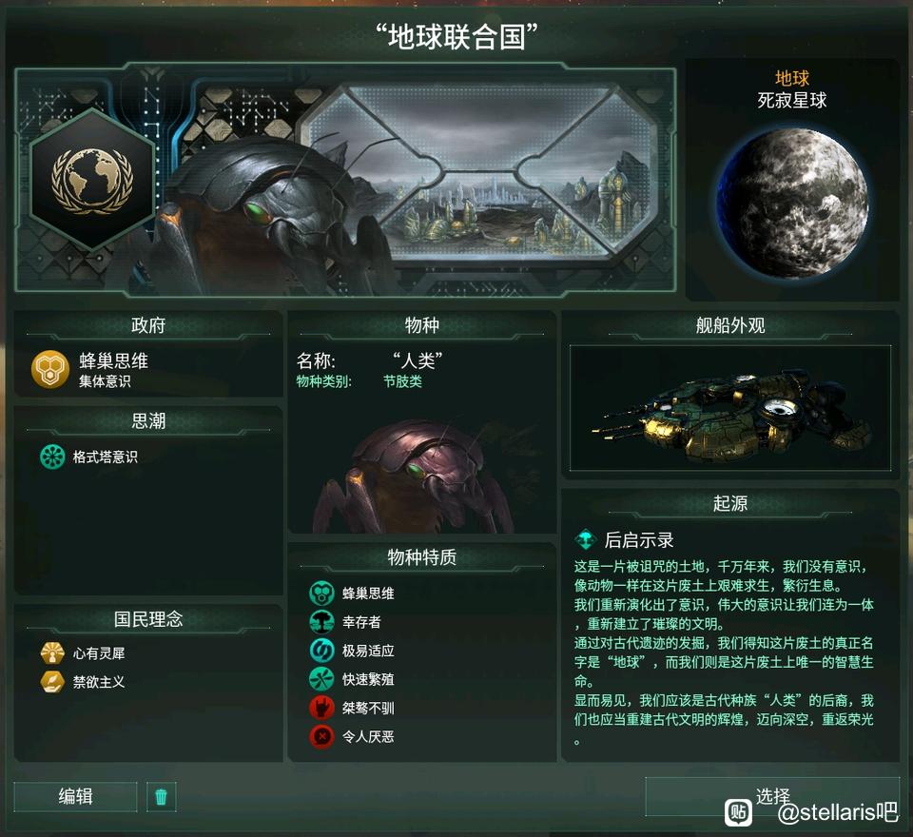Click the 幸存者 trait icon
The width and height of the screenshot is (913, 837).
coord(321,622)
